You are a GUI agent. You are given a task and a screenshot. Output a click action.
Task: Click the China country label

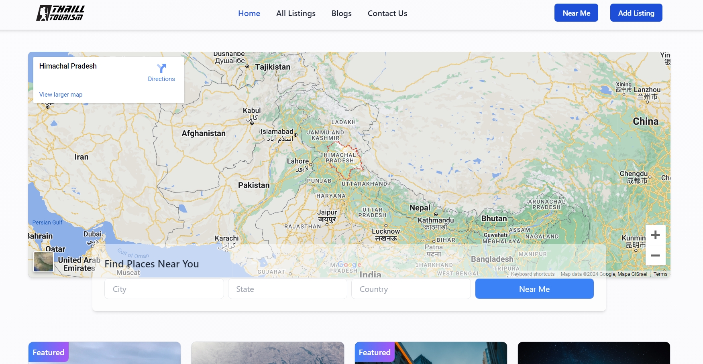pyautogui.click(x=646, y=121)
